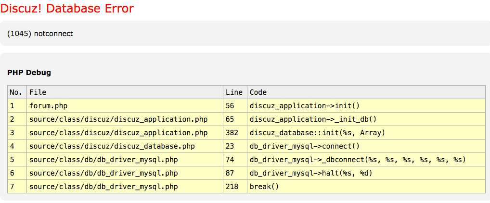Screen dimensions: 490x203
Task: Click line number 87 cell
Action: [235, 173]
